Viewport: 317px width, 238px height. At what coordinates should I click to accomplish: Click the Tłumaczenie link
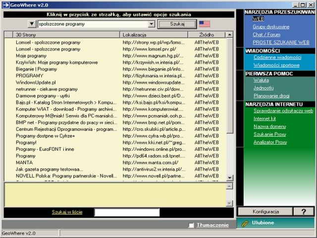[x=212, y=225]
